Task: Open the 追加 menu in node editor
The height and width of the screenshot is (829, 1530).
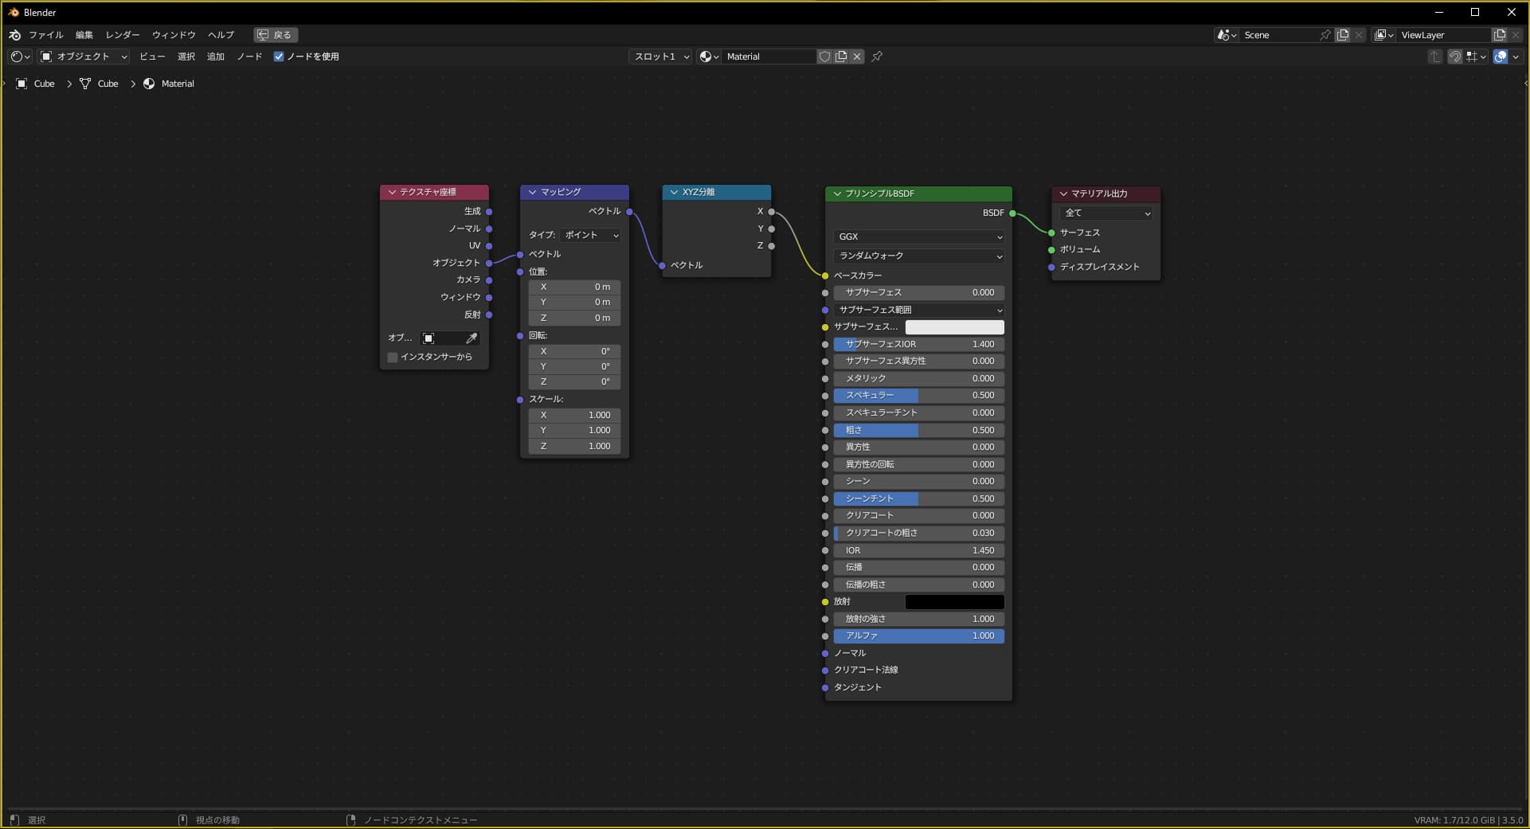Action: pos(216,57)
